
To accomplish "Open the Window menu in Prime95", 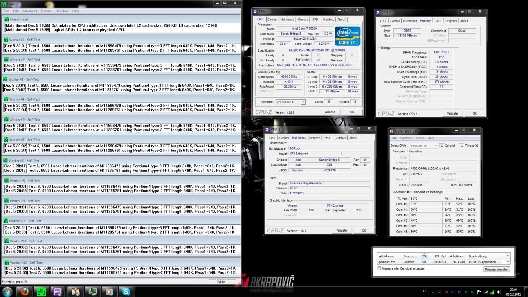I will pos(63,11).
